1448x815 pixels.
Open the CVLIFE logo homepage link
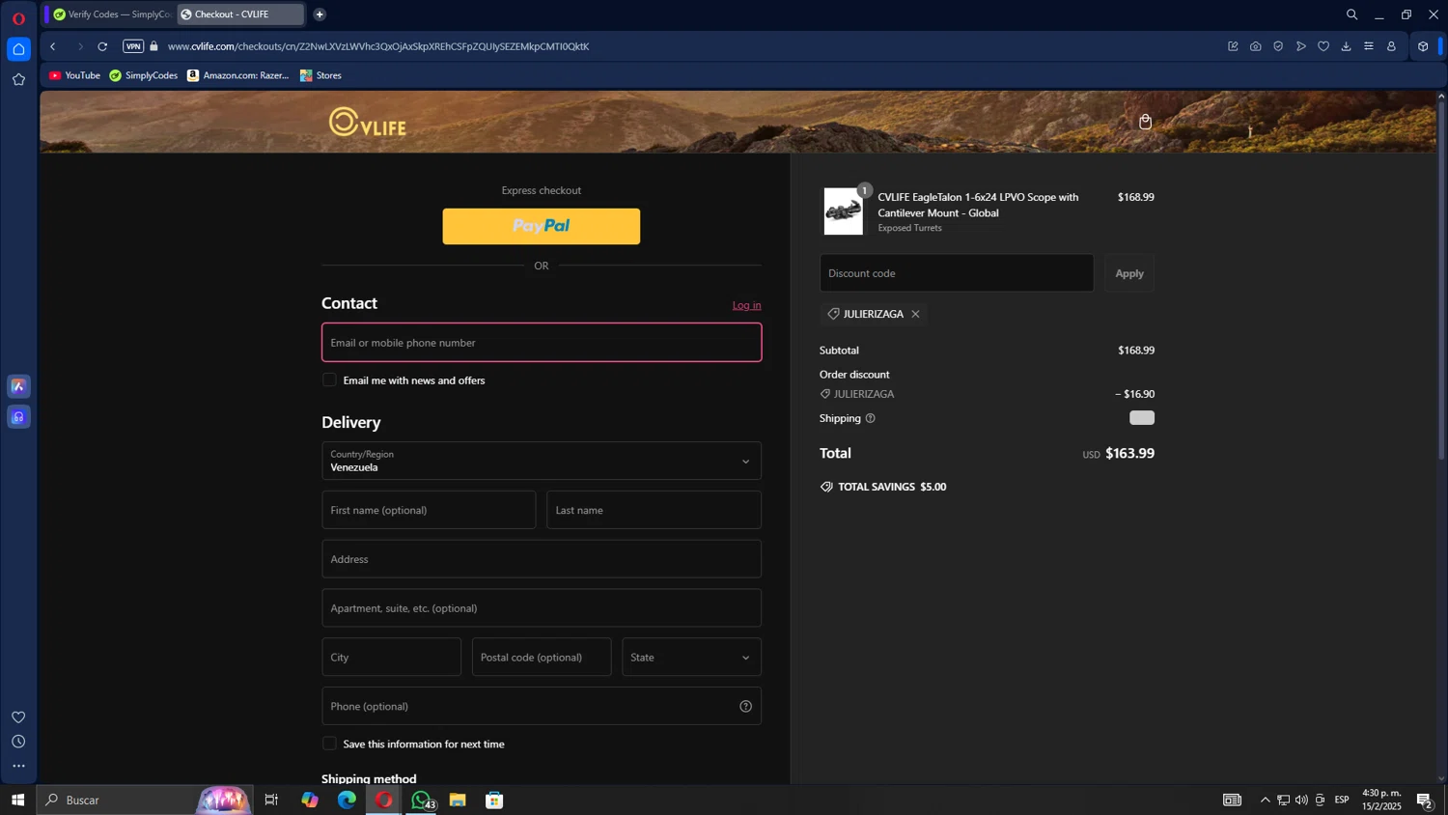[x=368, y=123]
